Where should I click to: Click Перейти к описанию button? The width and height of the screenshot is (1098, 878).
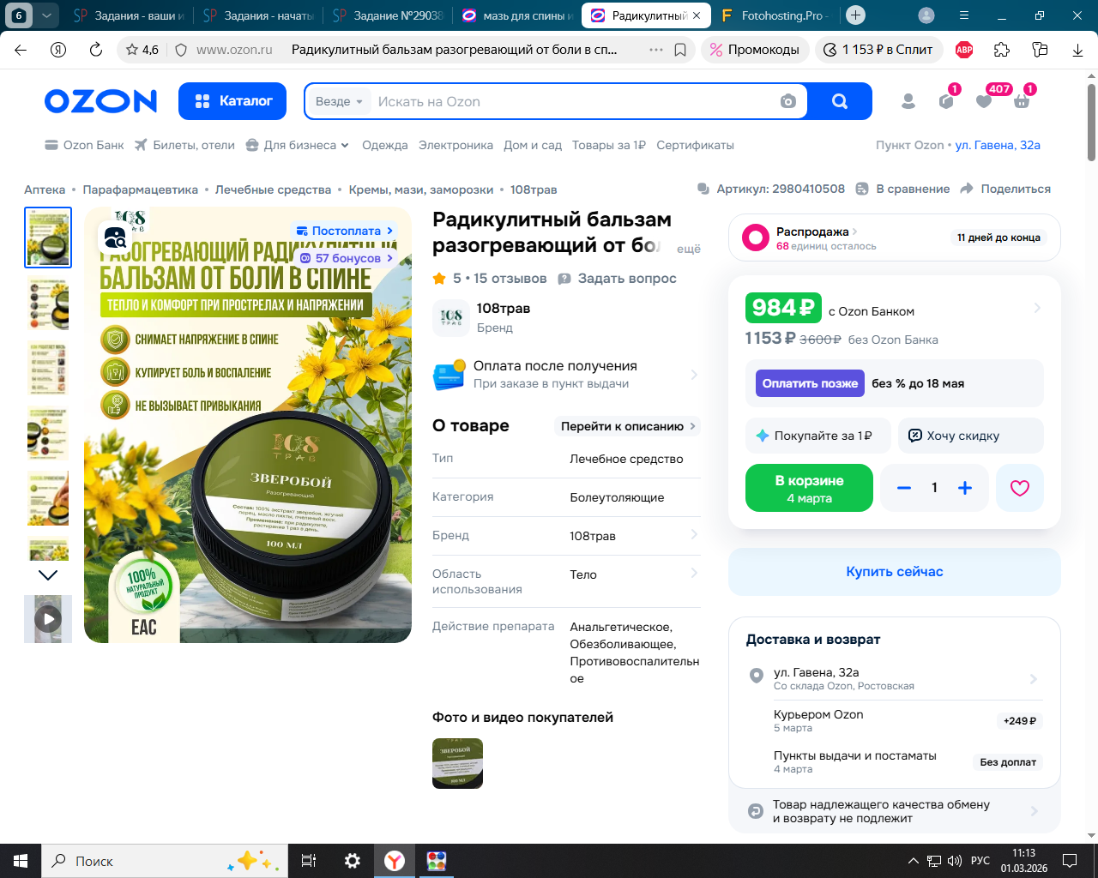pyautogui.click(x=628, y=426)
